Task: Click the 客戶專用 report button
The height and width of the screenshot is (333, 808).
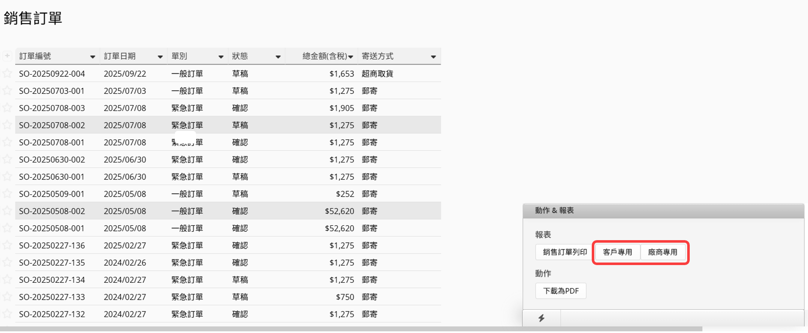Action: [x=617, y=252]
